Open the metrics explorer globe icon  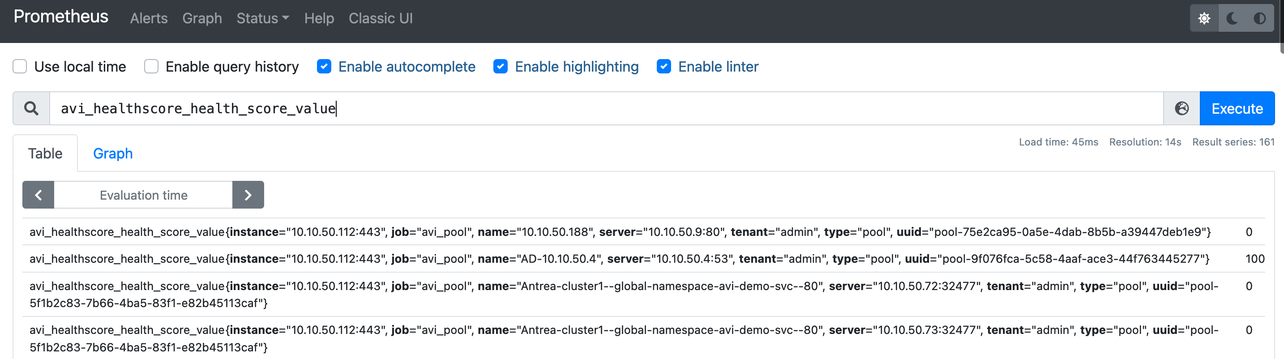[x=1181, y=108]
